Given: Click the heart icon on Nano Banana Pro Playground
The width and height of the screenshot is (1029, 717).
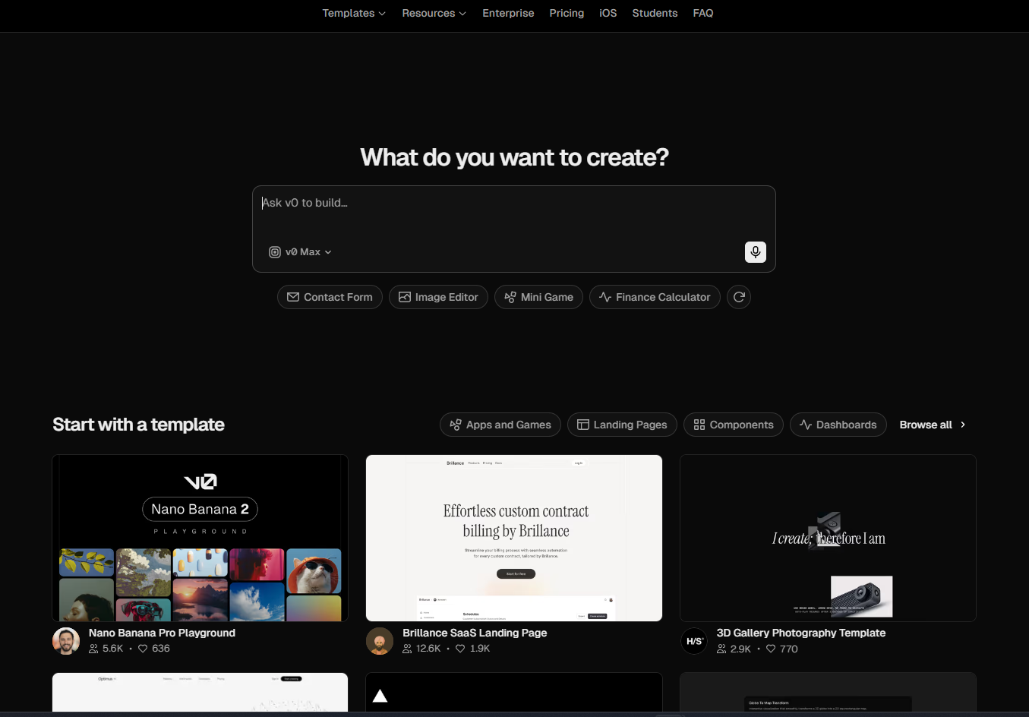Looking at the screenshot, I should coord(143,649).
